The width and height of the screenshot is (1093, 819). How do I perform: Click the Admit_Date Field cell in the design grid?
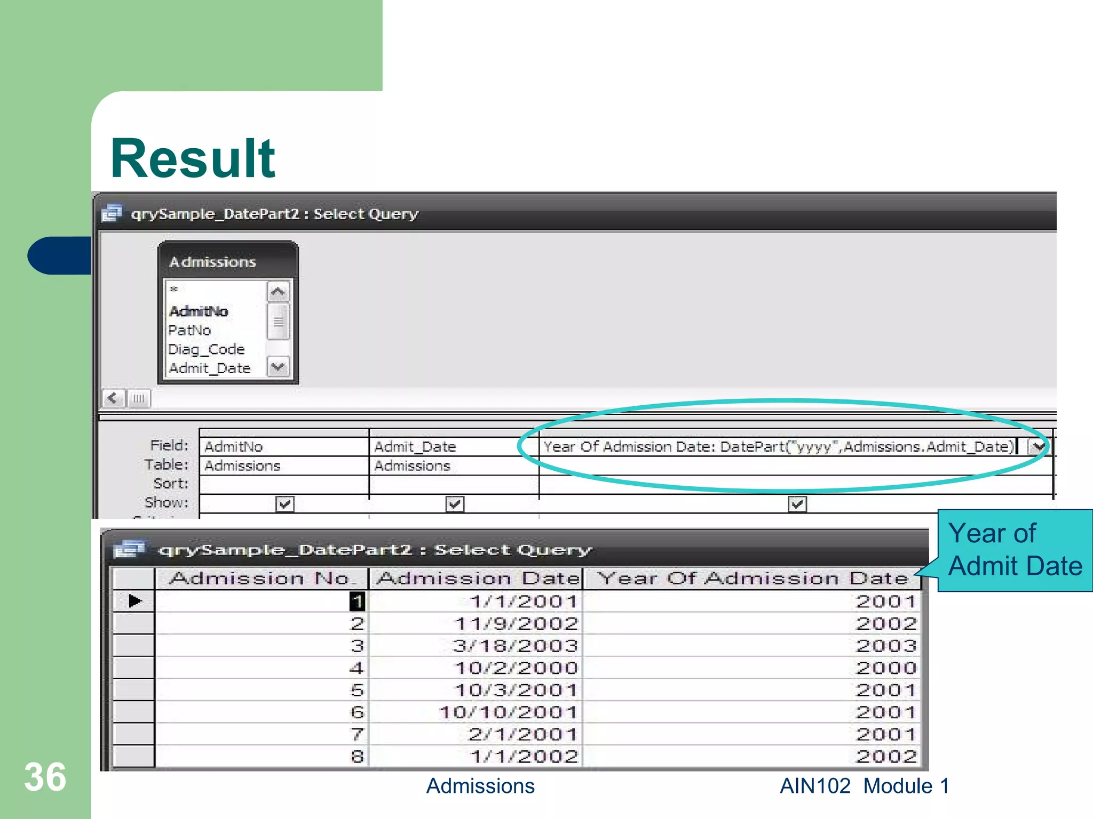coord(454,446)
